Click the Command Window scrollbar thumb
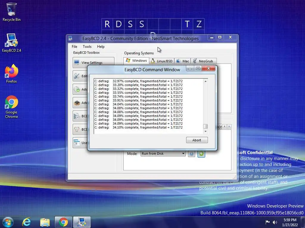The height and width of the screenshot is (228, 305). [206, 126]
